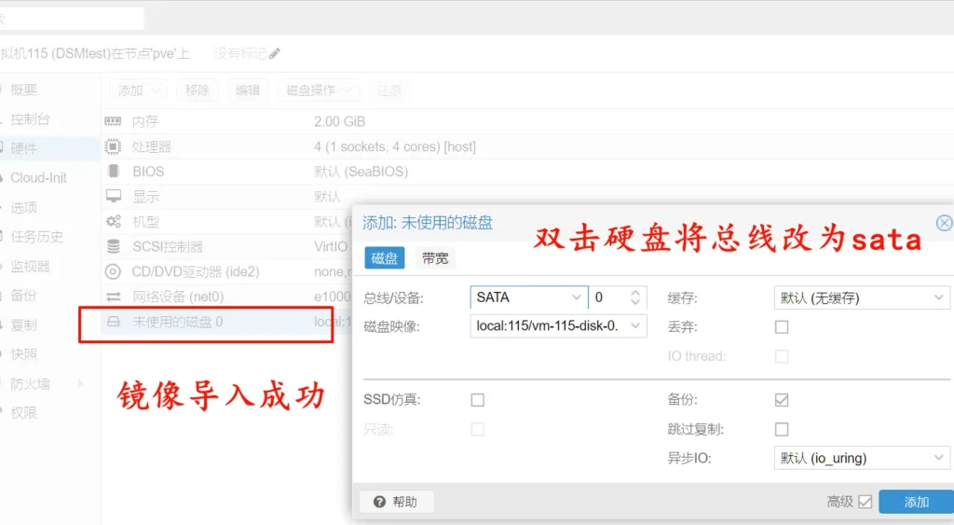Select the 未使用的磁盘 0 disk icon
The height and width of the screenshot is (525, 954).
113,323
